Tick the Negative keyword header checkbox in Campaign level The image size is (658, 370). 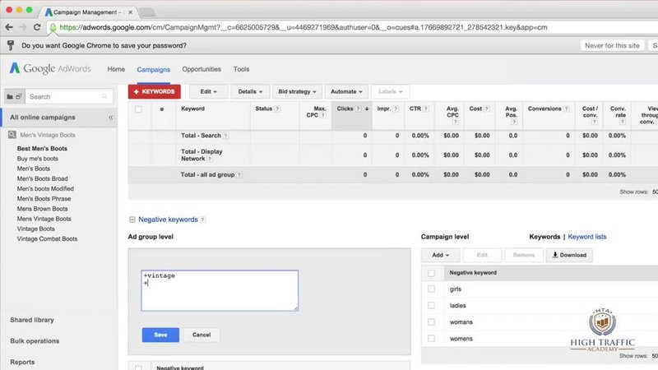(x=431, y=273)
